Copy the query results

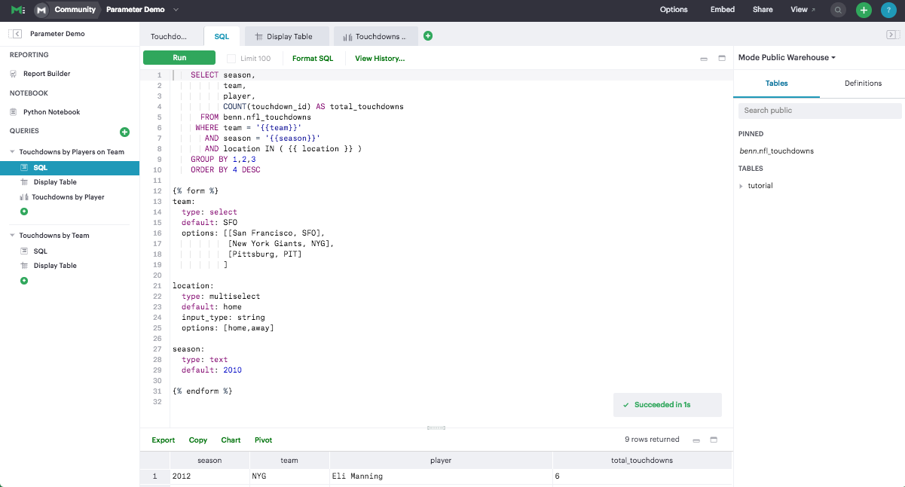click(198, 440)
